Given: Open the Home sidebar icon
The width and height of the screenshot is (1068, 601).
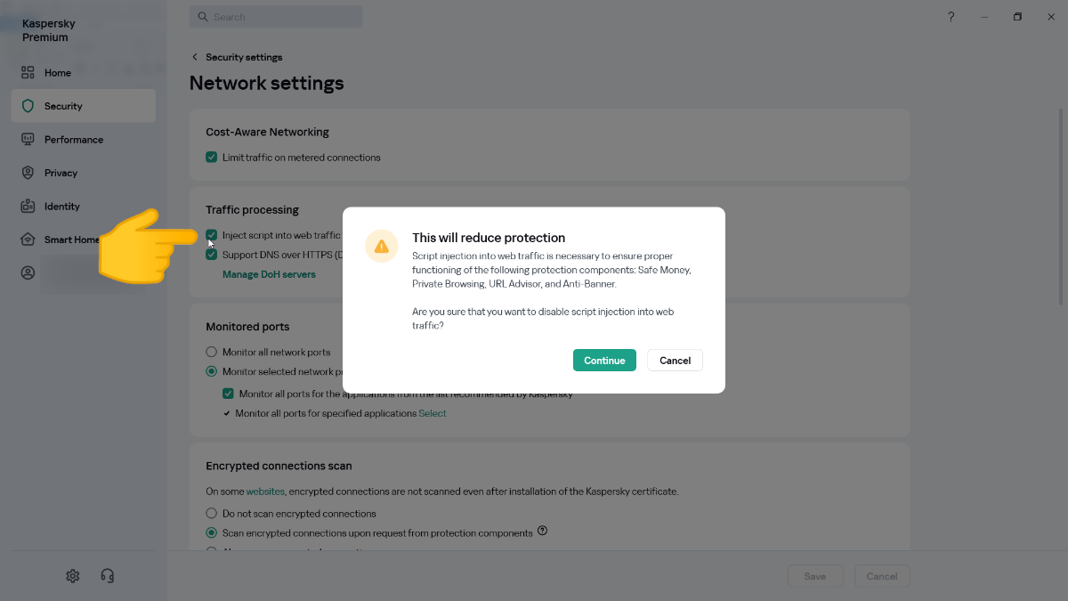Looking at the screenshot, I should (28, 73).
